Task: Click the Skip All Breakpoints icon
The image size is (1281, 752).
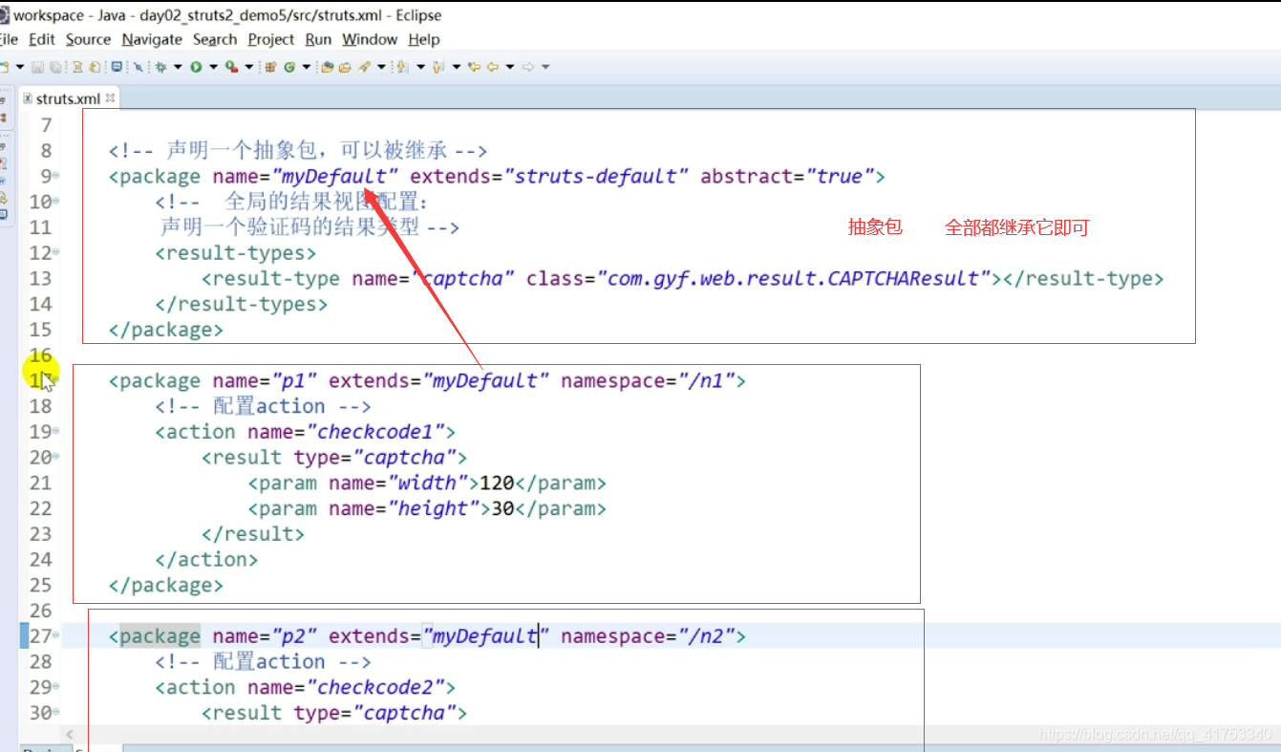Action: [x=138, y=67]
